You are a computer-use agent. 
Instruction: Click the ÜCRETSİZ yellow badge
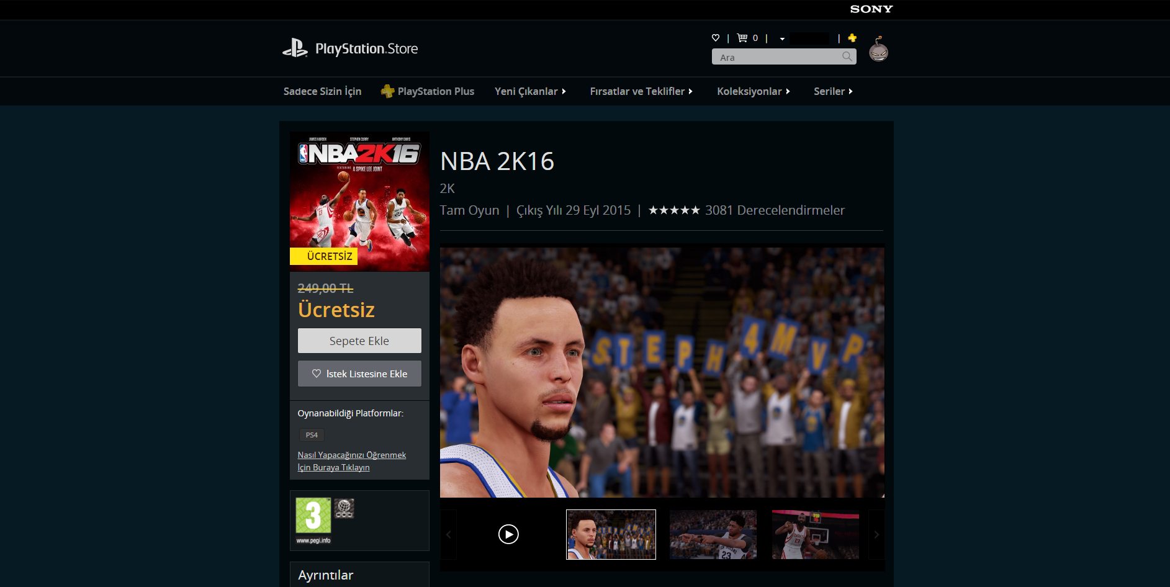323,256
